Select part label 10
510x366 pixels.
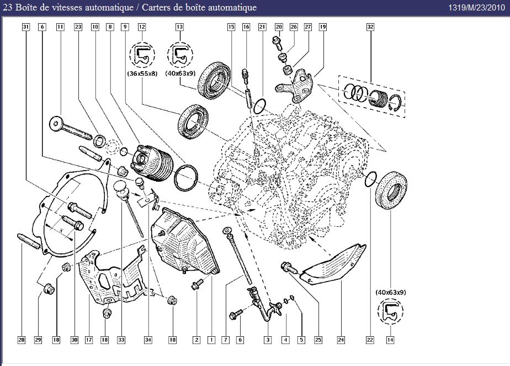[x=95, y=27]
